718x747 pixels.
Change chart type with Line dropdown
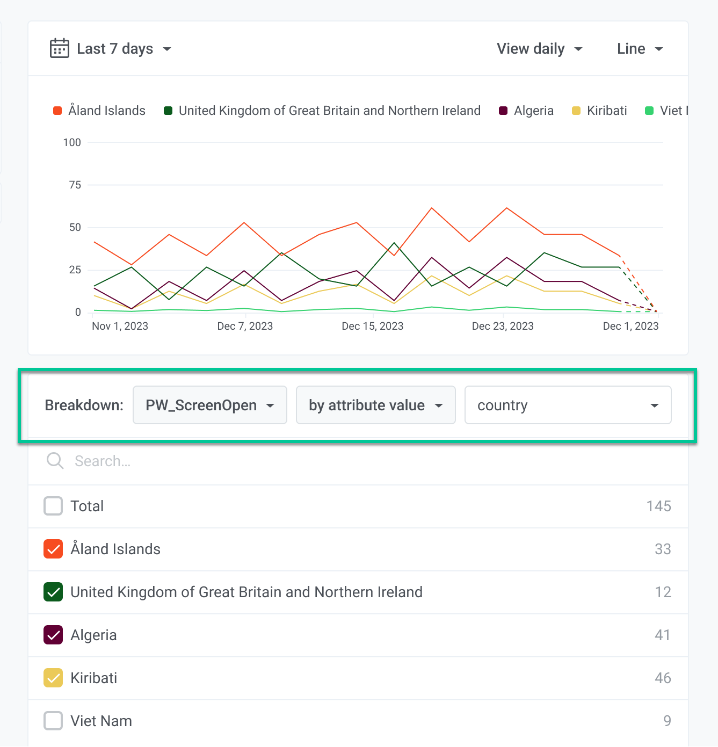(640, 49)
